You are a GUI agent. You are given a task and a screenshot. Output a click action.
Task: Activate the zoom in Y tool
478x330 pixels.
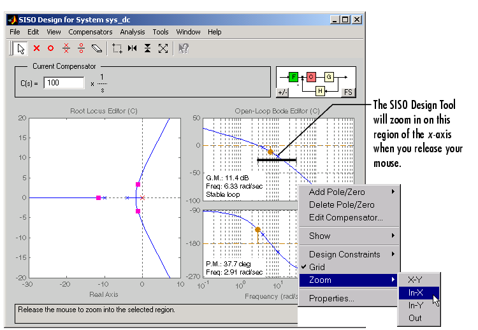[148, 48]
